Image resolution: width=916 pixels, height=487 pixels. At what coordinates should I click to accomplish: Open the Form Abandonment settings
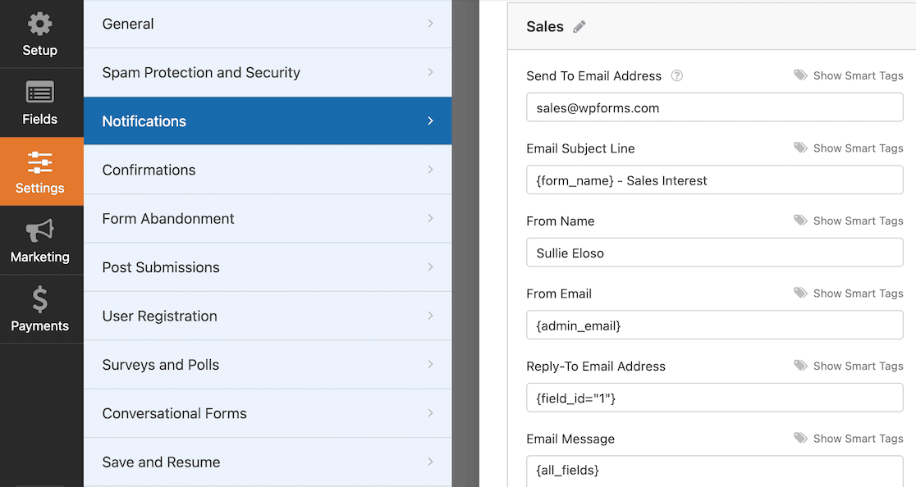pos(267,219)
